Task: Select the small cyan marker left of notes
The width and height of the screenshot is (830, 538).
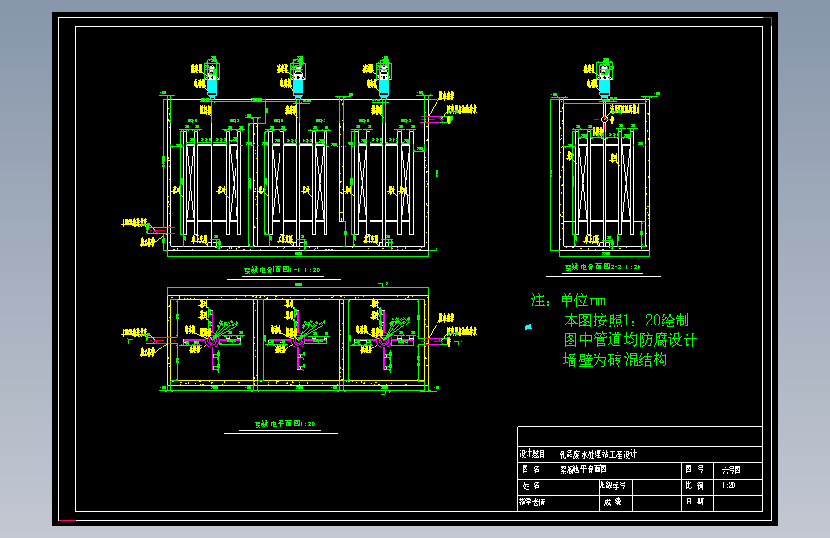Action: click(x=527, y=327)
